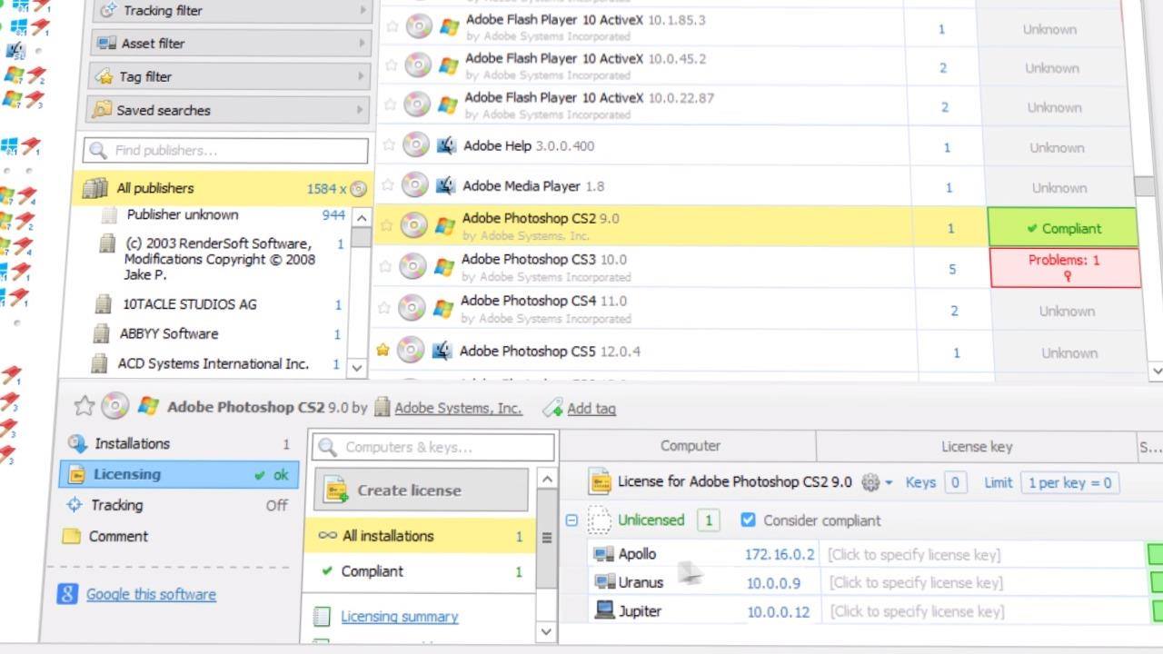This screenshot has width=1163, height=654.
Task: Toggle favorite star for Adobe Photoshop CS3
Action: (385, 267)
